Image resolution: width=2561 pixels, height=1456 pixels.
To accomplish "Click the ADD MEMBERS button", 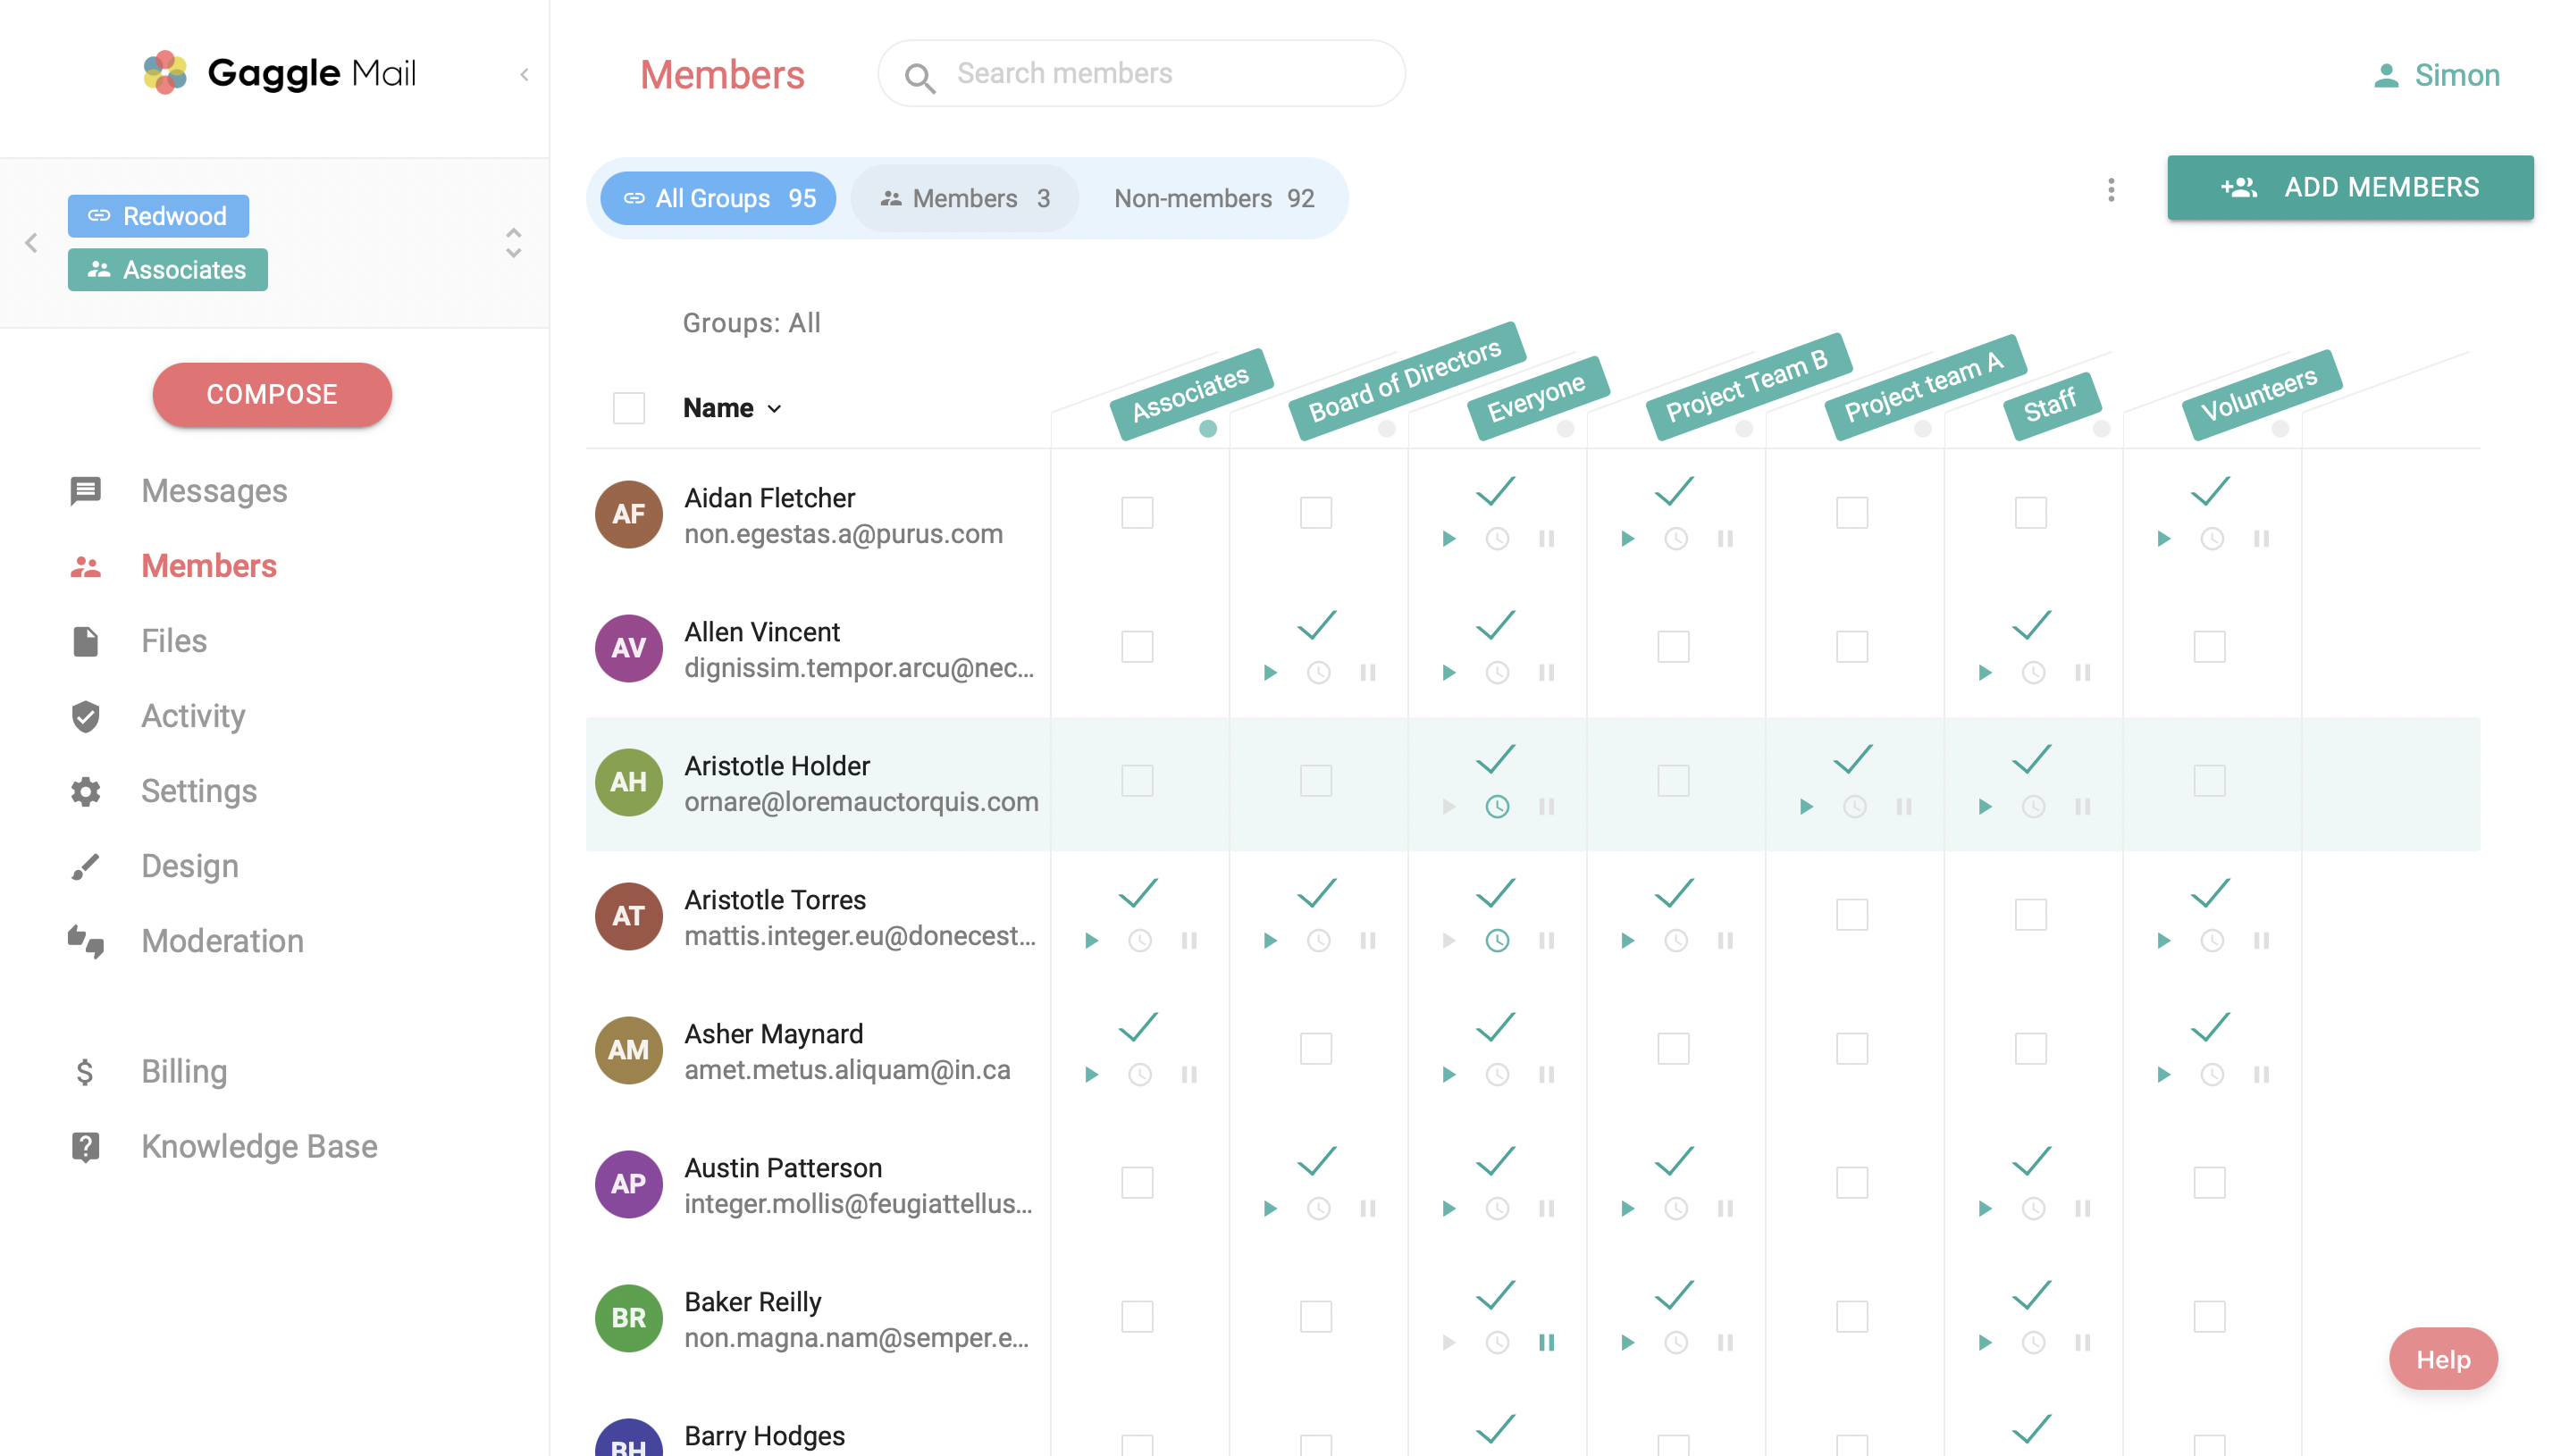I will click(2349, 188).
